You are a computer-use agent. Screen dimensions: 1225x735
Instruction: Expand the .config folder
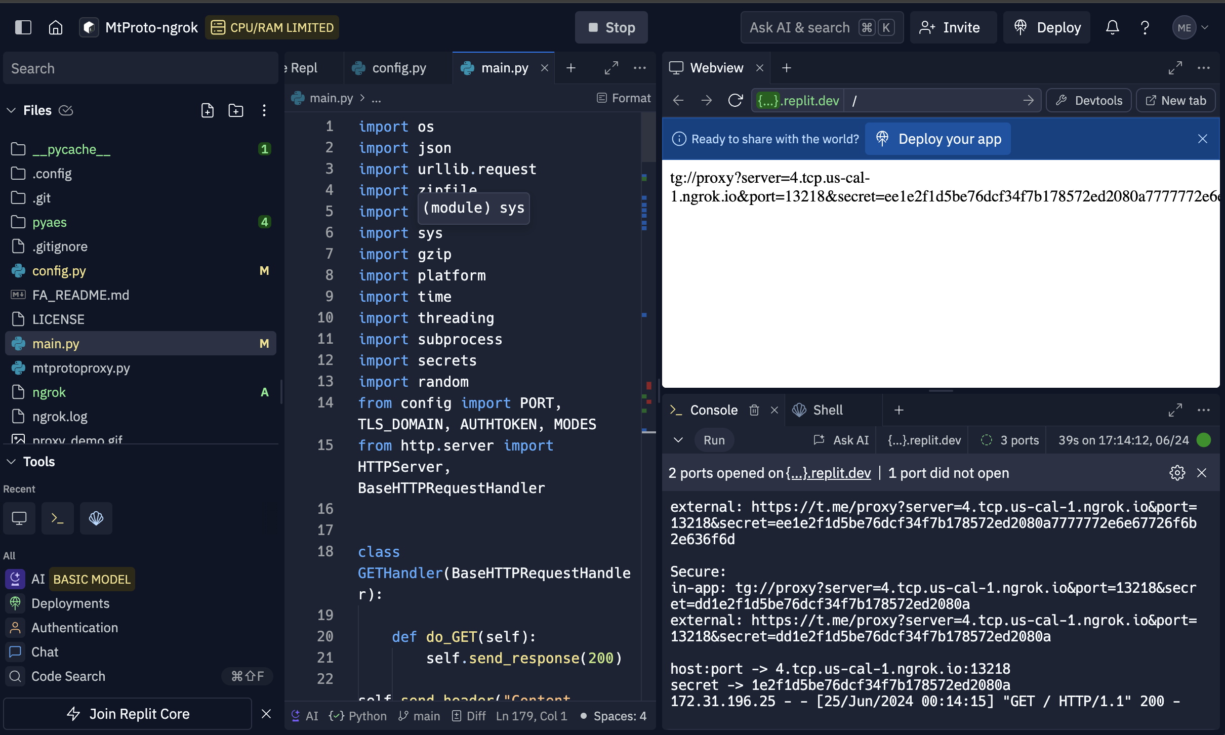[x=141, y=174]
